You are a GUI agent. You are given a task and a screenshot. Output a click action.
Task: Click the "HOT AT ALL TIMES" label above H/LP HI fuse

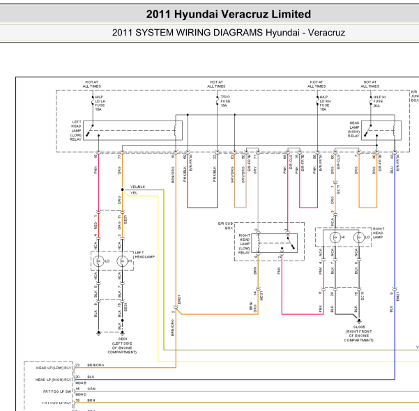click(370, 84)
